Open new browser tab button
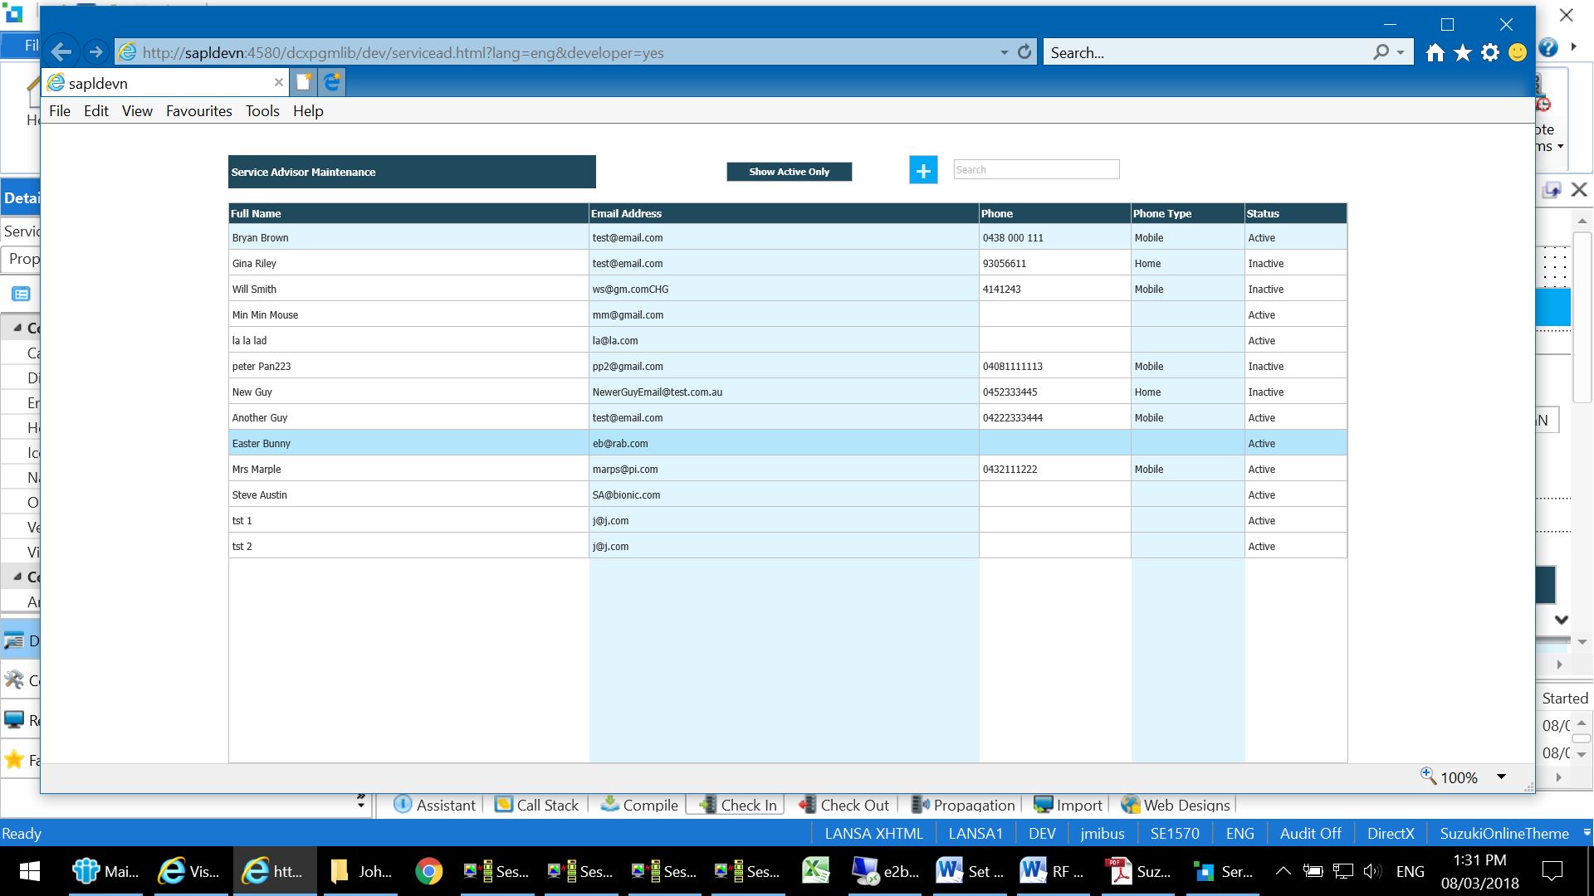Image resolution: width=1594 pixels, height=896 pixels. click(x=304, y=82)
